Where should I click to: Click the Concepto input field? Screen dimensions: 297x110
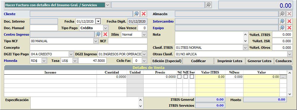(x=89, y=48)
